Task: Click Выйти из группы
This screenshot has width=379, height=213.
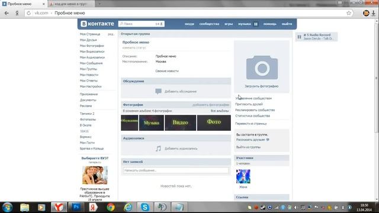Action: coord(248,147)
